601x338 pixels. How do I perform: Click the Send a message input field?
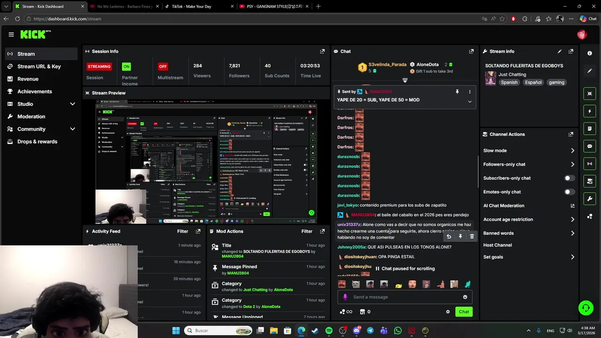405,297
